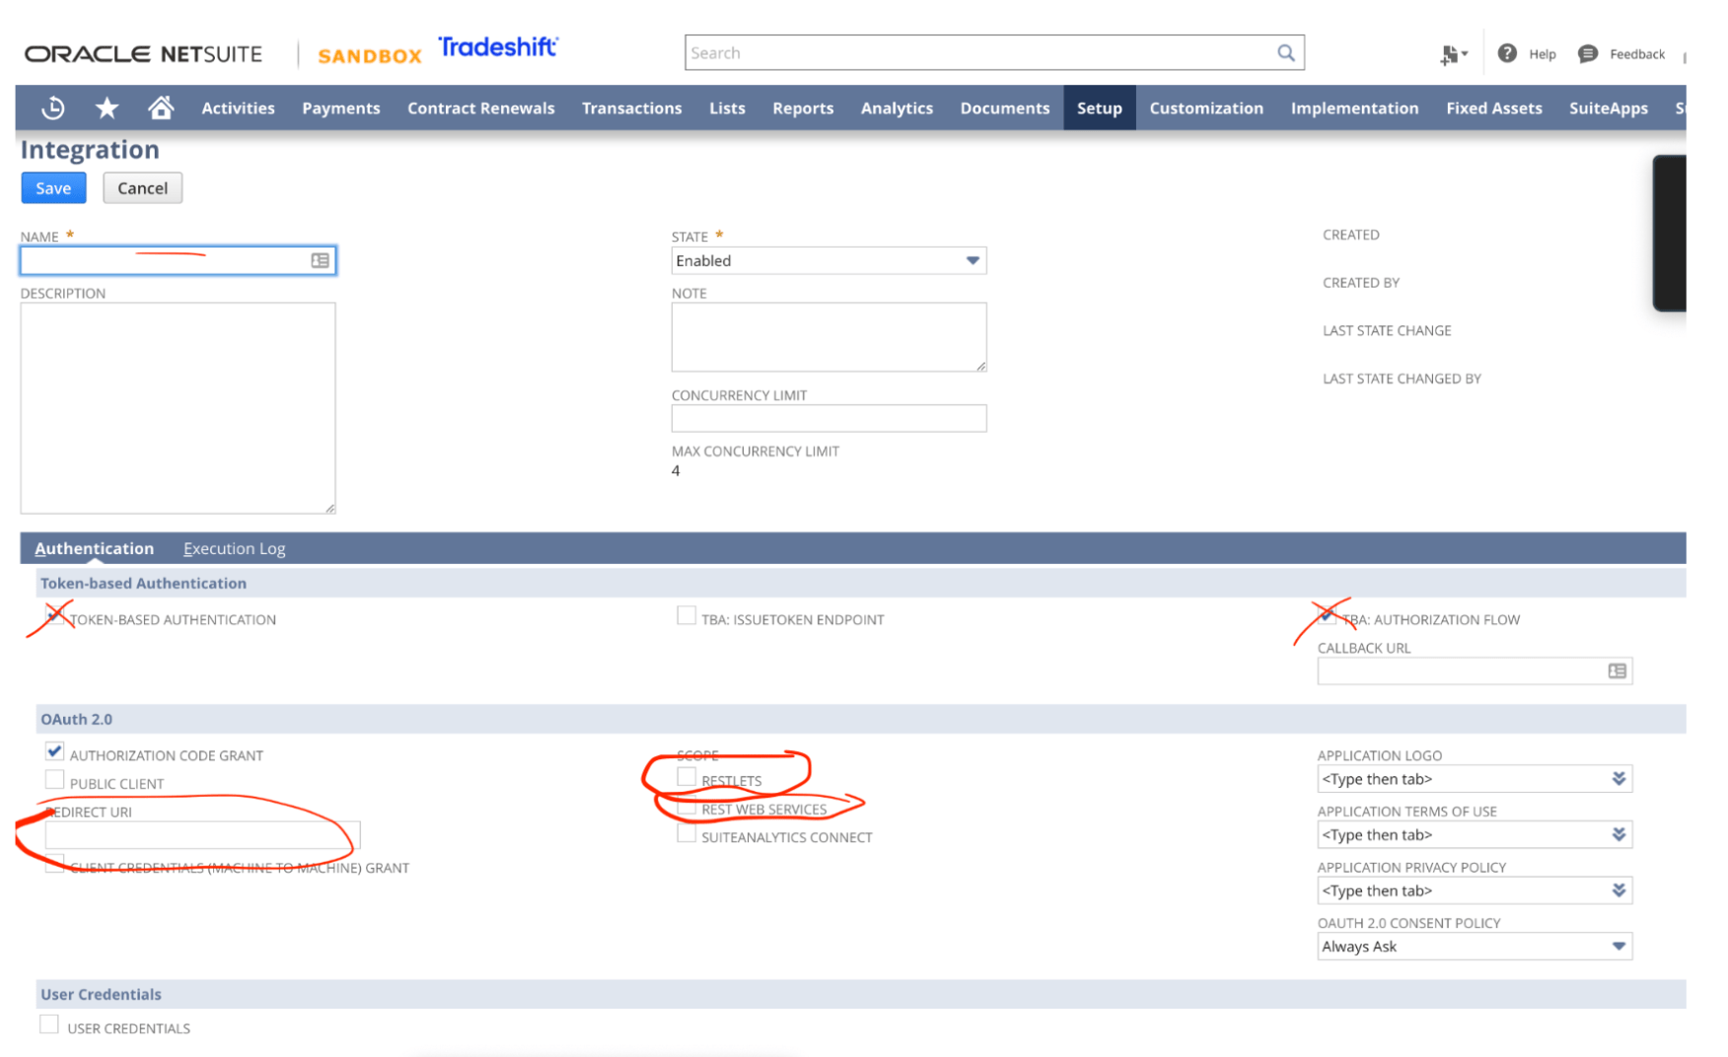Check the TBA: Issuetoken Endpoint checkbox
1728x1057 pixels.
click(x=687, y=614)
